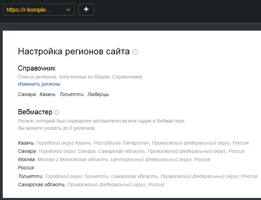Click the Настройка регионов сайта heading

pos(74,51)
